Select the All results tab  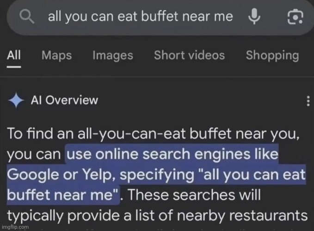click(14, 56)
